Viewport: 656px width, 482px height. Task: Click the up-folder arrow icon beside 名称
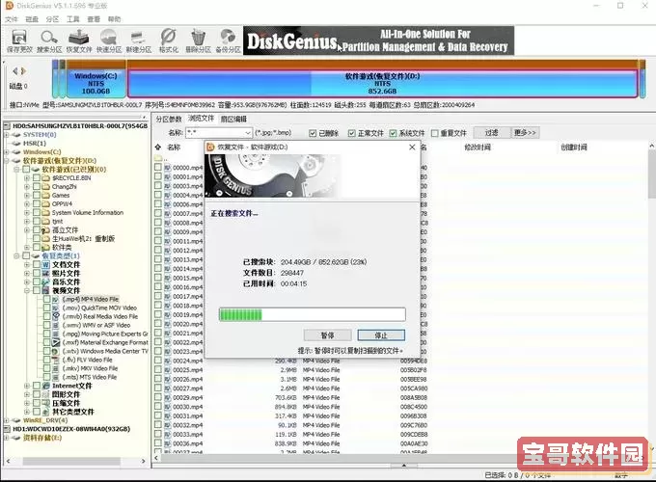point(157,147)
